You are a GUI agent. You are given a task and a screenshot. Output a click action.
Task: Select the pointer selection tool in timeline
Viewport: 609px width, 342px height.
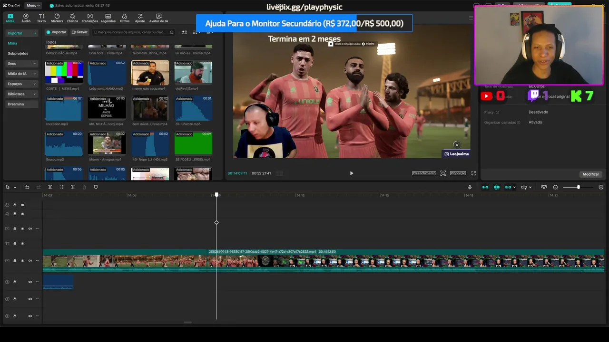(x=8, y=187)
